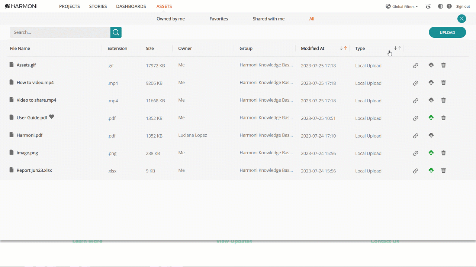Click the Group column header

pos(246,48)
